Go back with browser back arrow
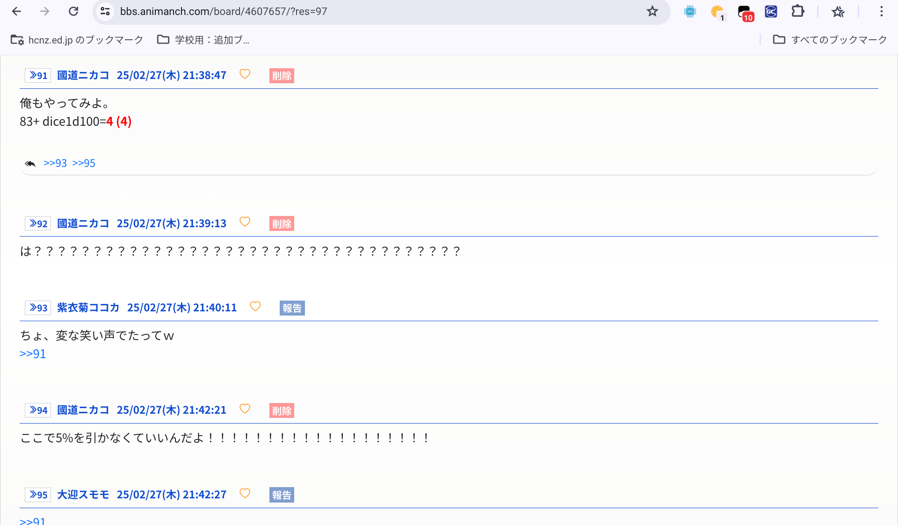898x525 pixels. pyautogui.click(x=17, y=11)
